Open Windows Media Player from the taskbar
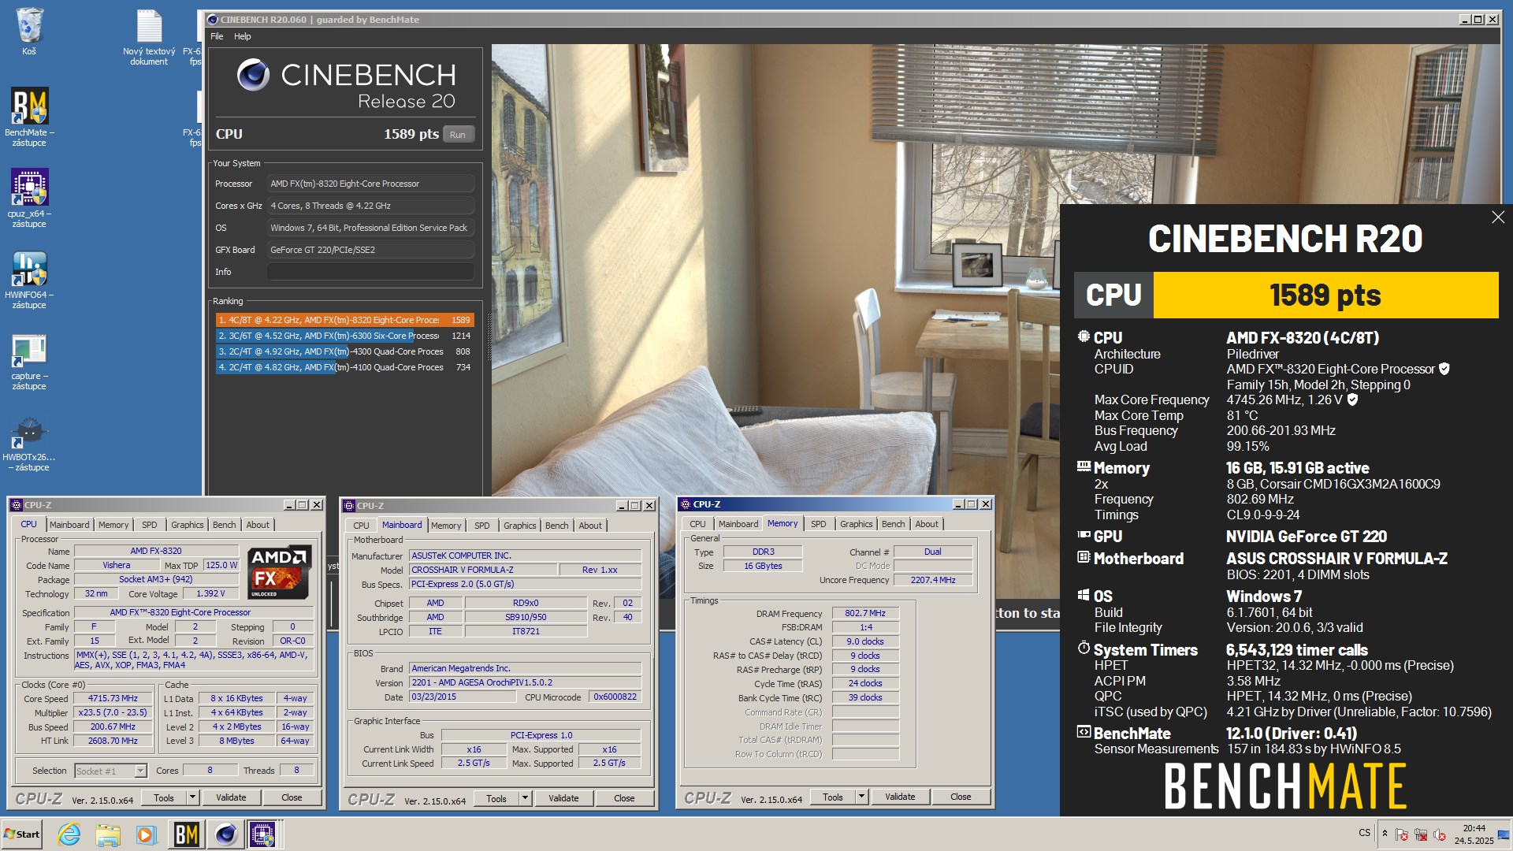The width and height of the screenshot is (1513, 851). point(146,834)
